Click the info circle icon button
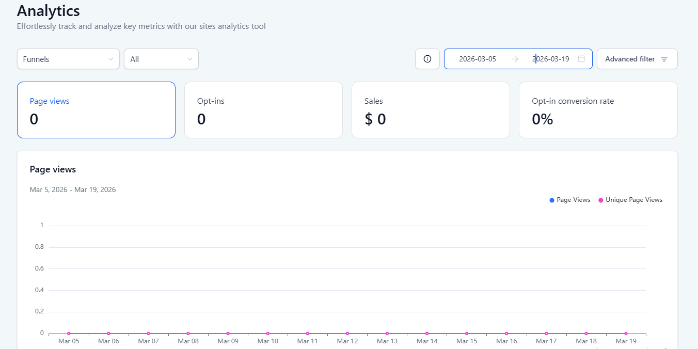Screen dimensions: 698x349 click(x=427, y=59)
